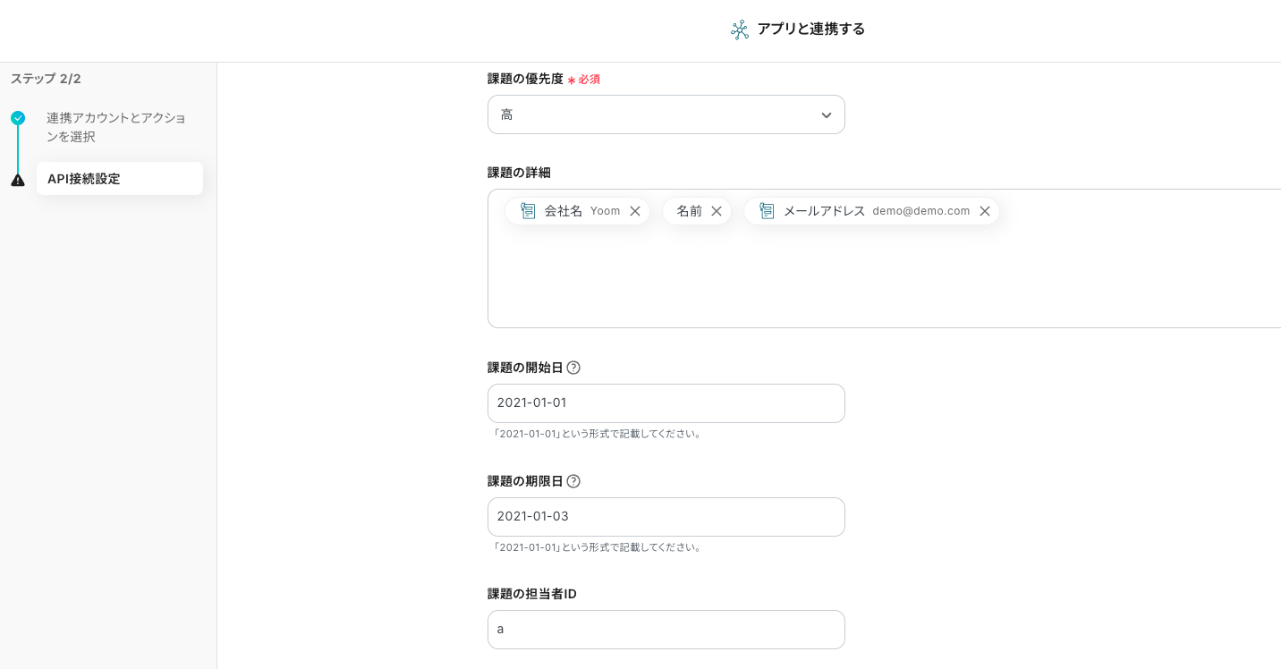Open help icon next to 課題の開始日
The width and height of the screenshot is (1281, 669).
pyautogui.click(x=573, y=368)
